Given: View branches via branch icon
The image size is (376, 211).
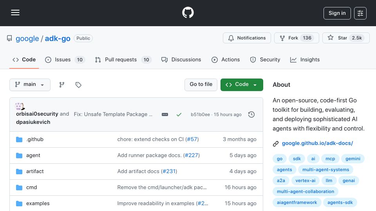Looking at the screenshot, I should coord(62,85).
